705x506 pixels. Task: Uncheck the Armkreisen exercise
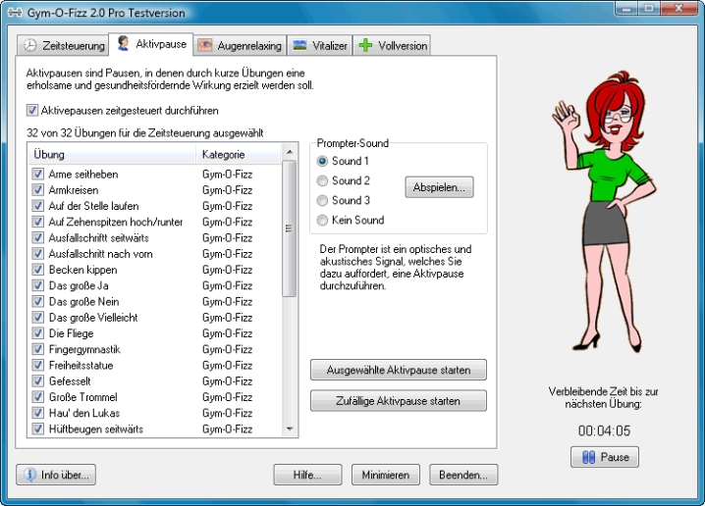(x=37, y=190)
